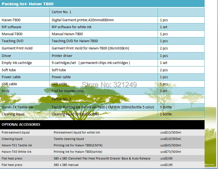This screenshot has width=218, height=169.
Task: Click 'Haiwn-TX1 Textile ink' accessory name
Action: coord(17,145)
